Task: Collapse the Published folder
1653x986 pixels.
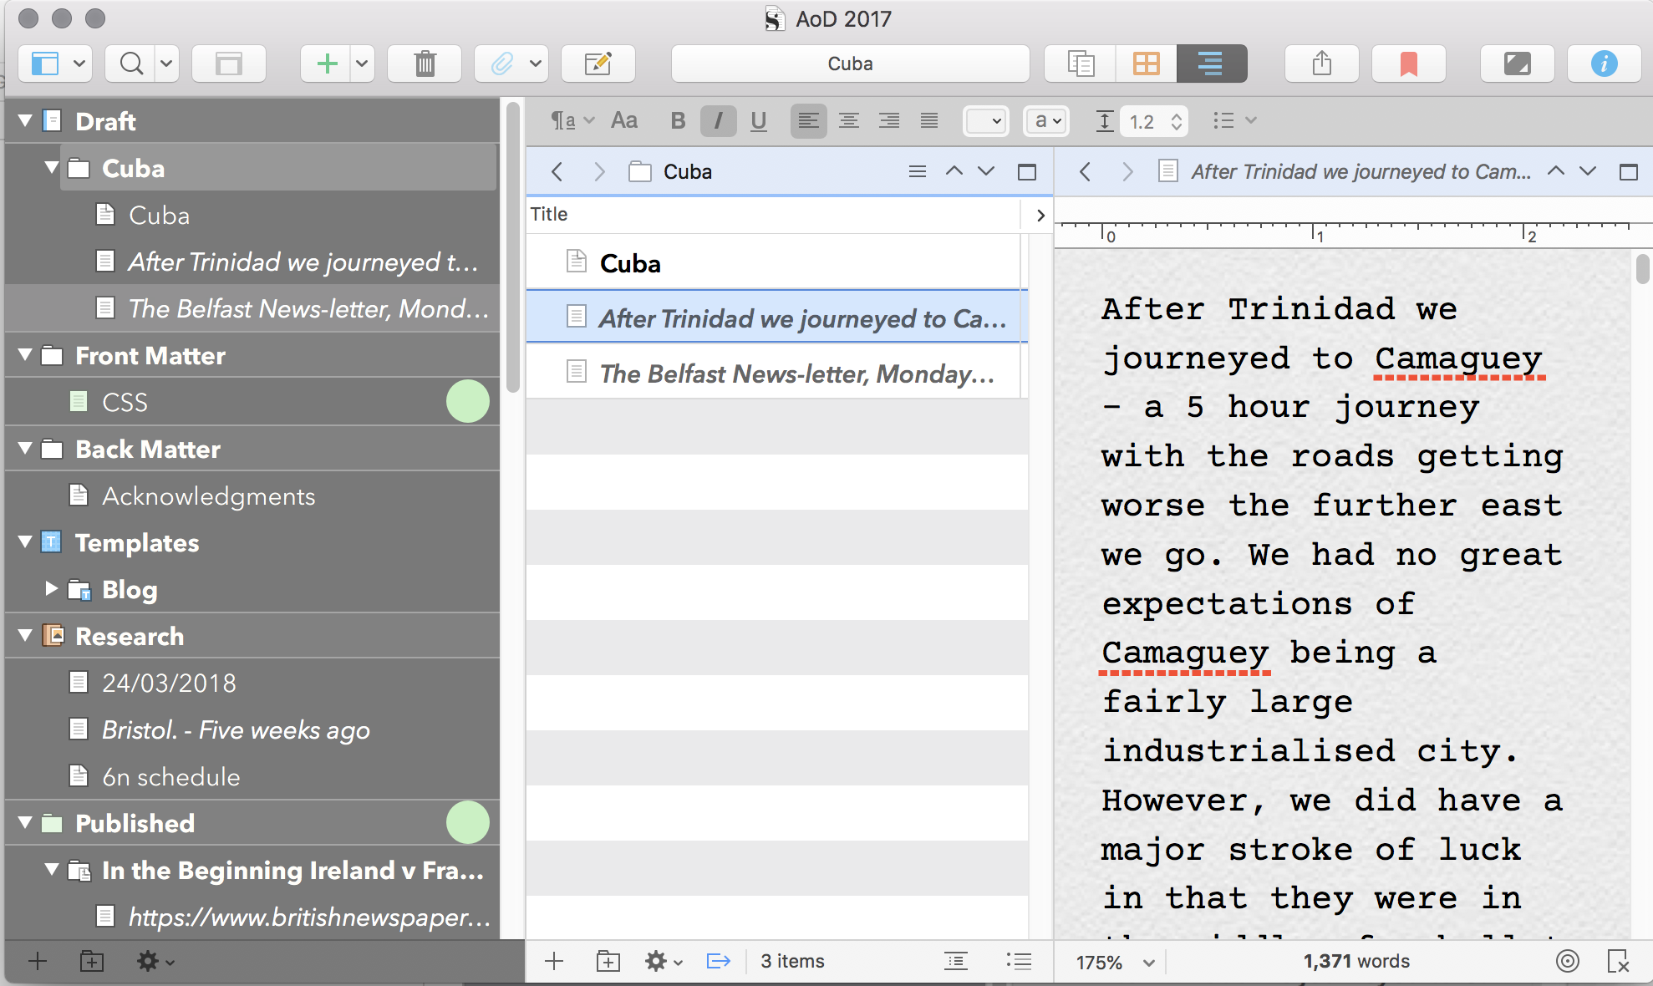Action: [25, 823]
